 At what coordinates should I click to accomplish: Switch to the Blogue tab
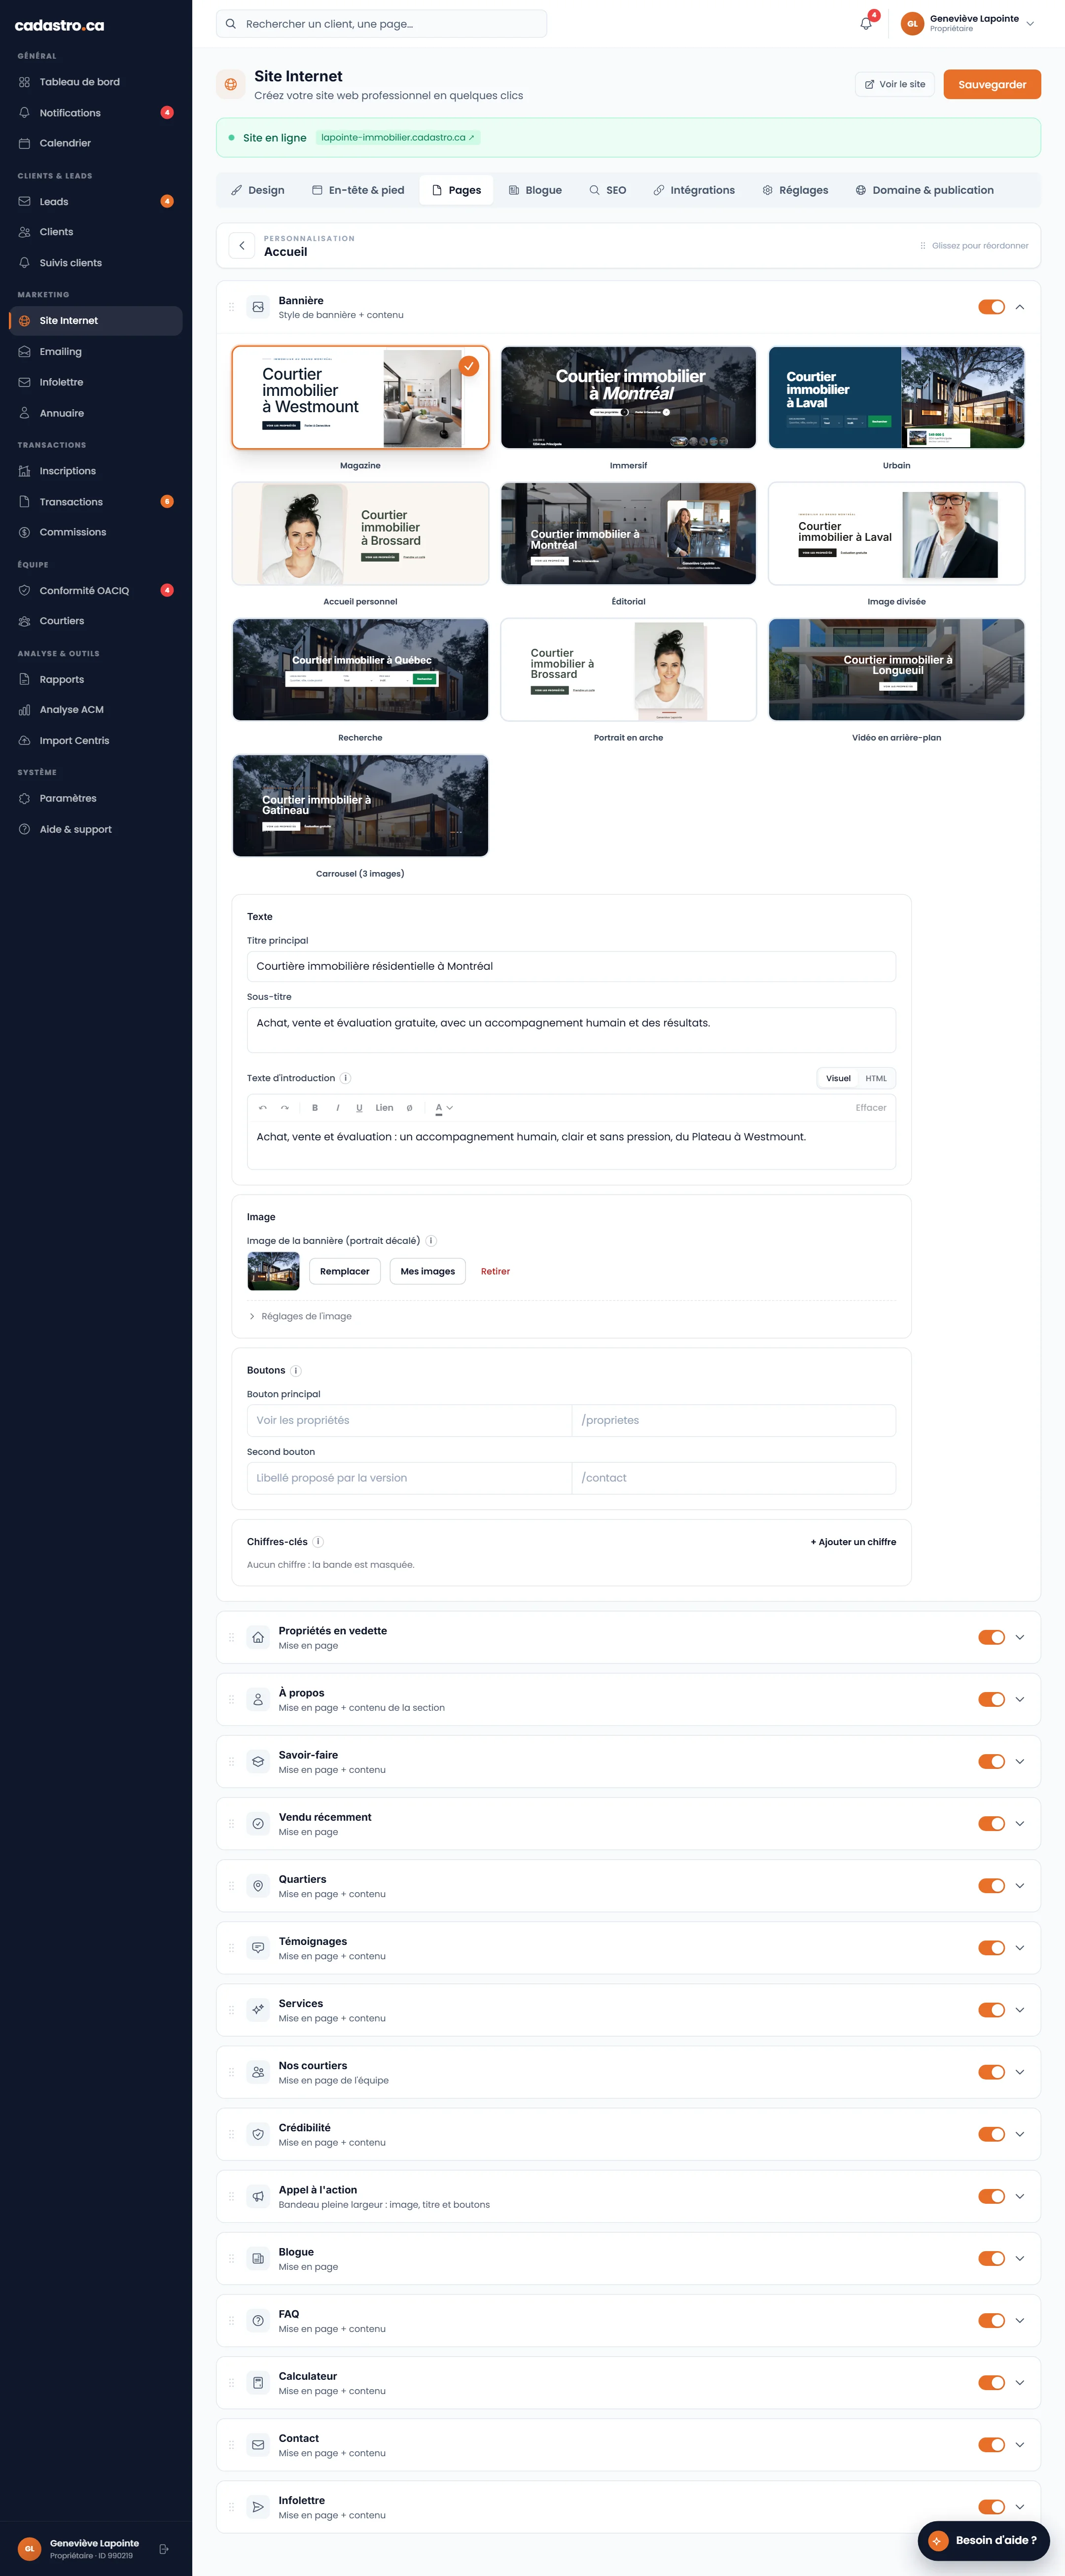click(535, 190)
